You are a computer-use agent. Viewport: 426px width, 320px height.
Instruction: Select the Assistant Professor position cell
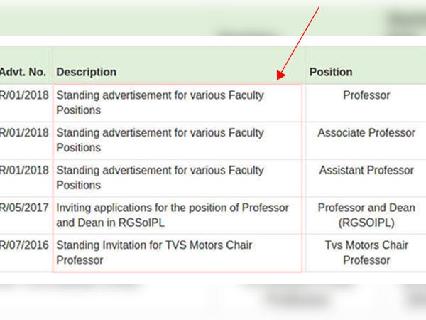(x=366, y=171)
